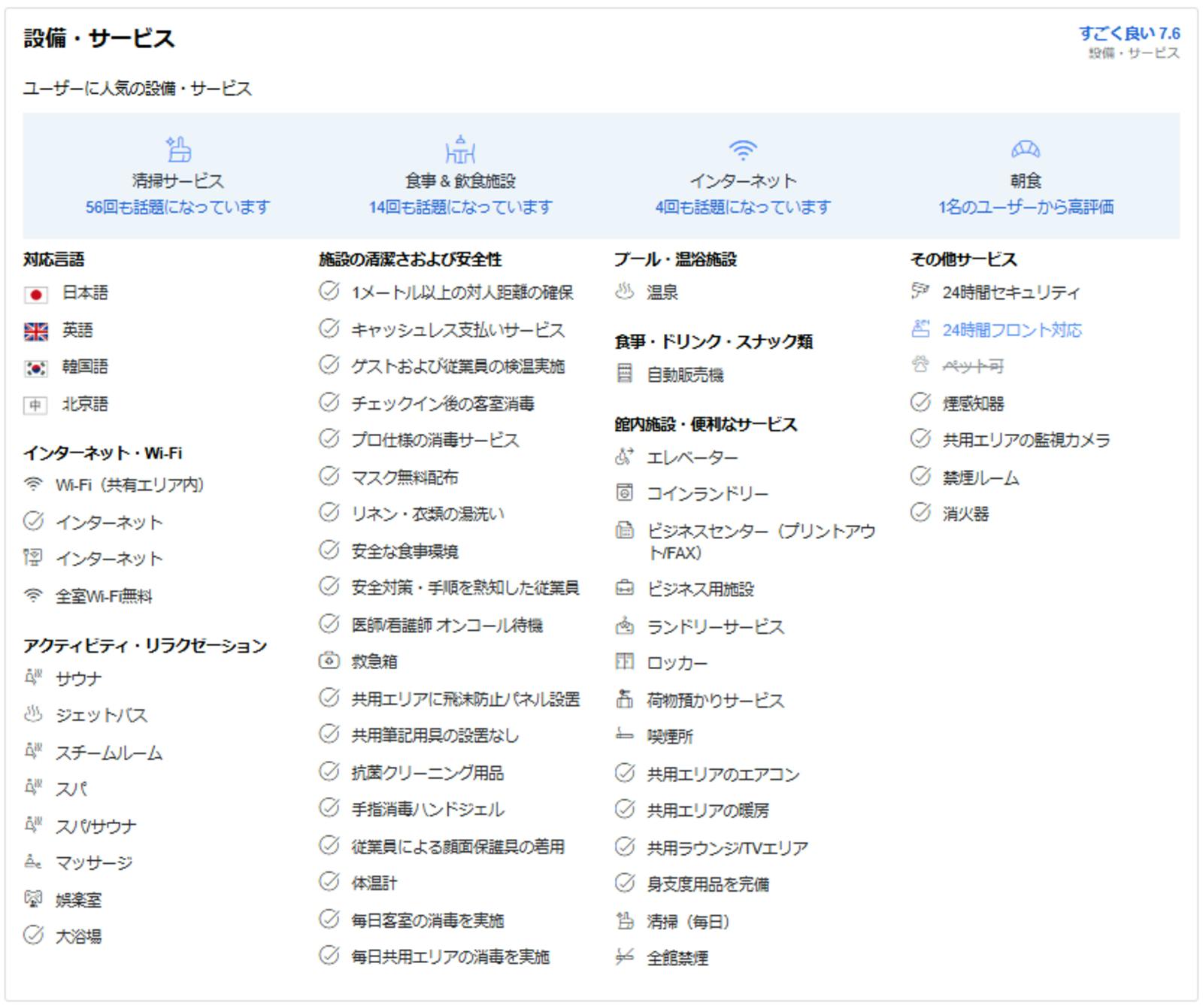Screen dimensions: 1203x1006
Task: Click the Wi-Fi icon above インターネット
Action: pos(743,150)
